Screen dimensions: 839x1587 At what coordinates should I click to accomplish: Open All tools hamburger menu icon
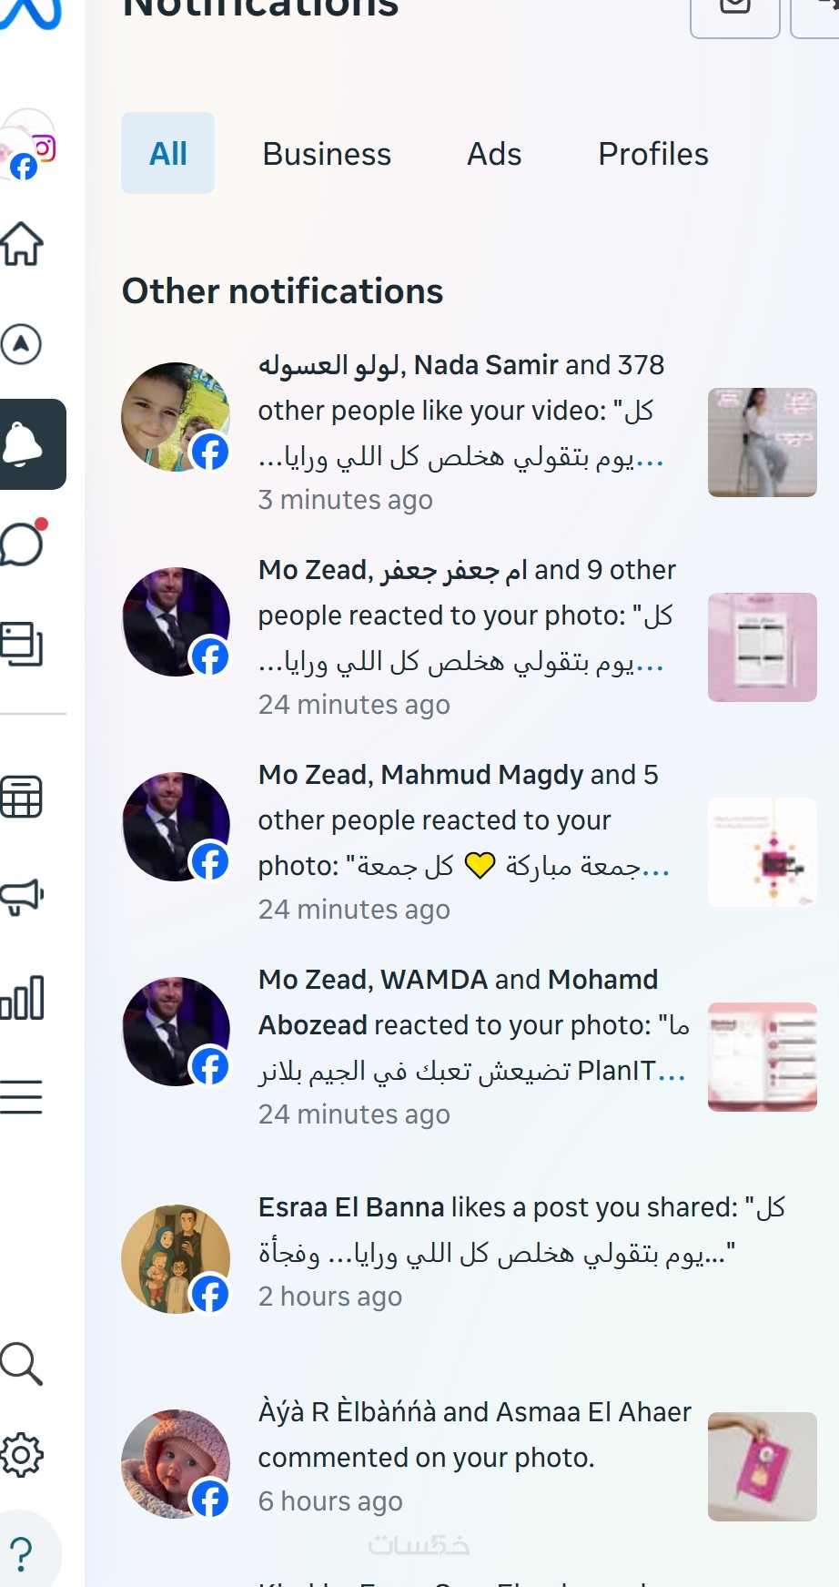(x=22, y=1096)
